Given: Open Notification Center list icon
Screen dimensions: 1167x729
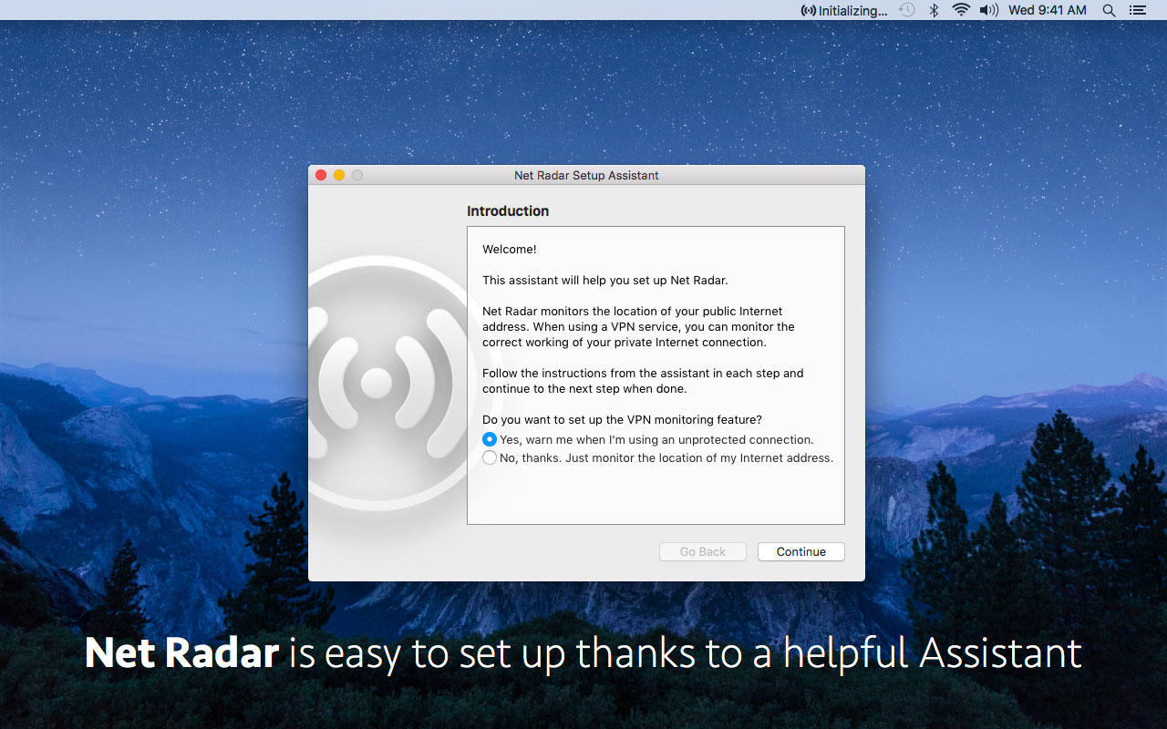Looking at the screenshot, I should tap(1137, 10).
